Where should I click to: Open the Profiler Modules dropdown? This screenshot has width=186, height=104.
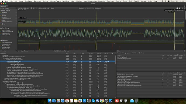(x=9, y=8)
